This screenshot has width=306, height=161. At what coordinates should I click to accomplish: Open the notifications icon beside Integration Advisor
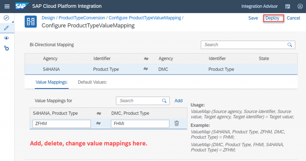point(287,7)
